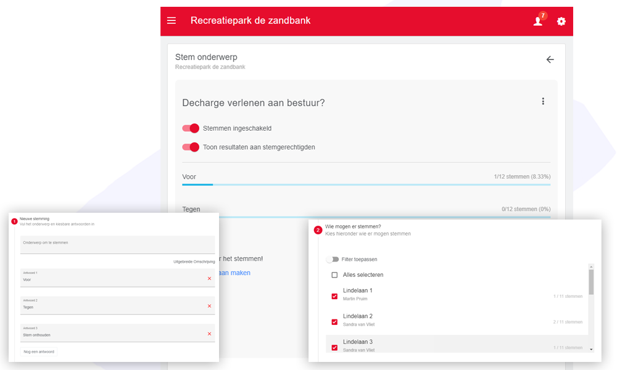Click the voters list scrollbar thumb

[591, 282]
